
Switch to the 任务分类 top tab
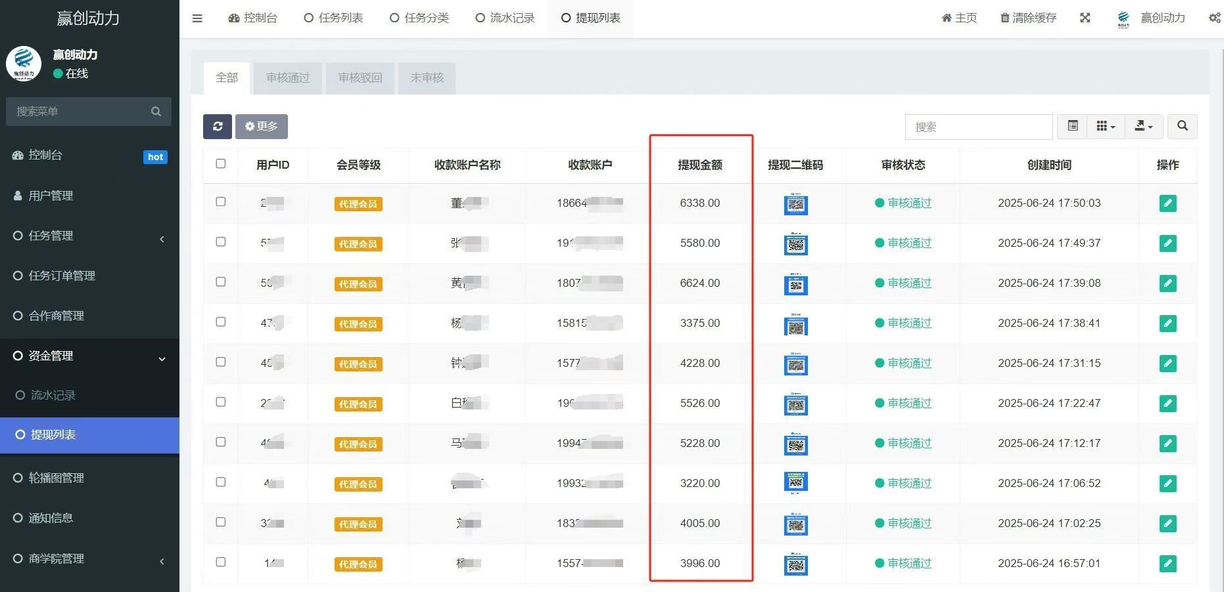(419, 18)
